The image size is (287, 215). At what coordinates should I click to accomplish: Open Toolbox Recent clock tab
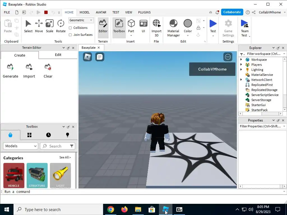point(48,135)
